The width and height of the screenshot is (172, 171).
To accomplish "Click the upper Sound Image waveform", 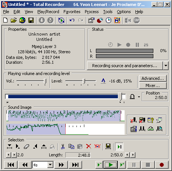I will (x=65, y=115).
